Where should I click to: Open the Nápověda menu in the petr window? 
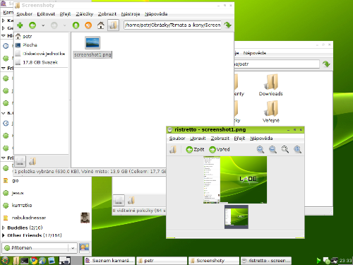pyautogui.click(x=255, y=53)
